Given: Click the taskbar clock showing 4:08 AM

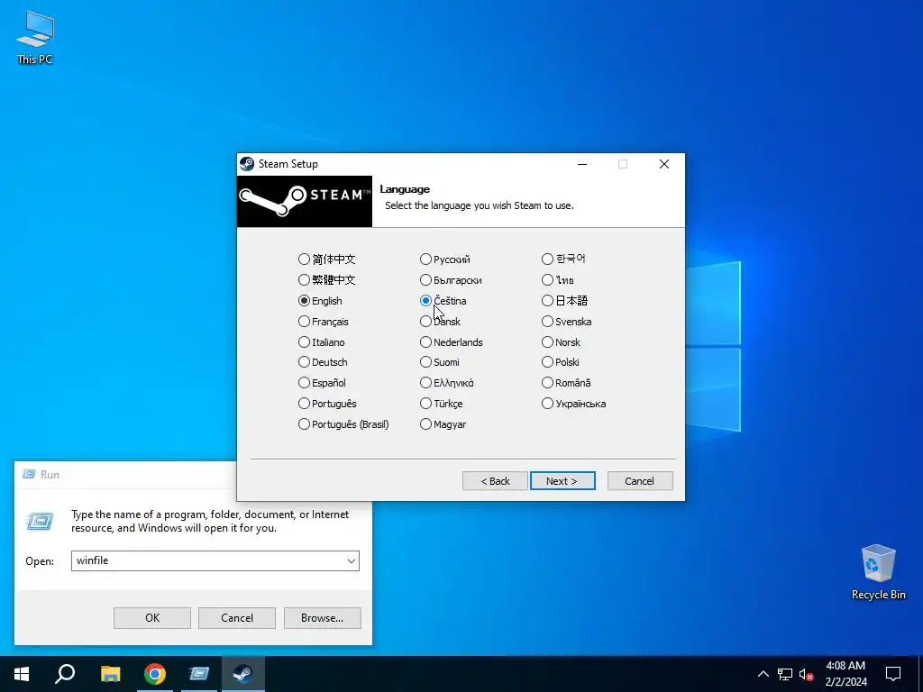Looking at the screenshot, I should click(x=845, y=674).
